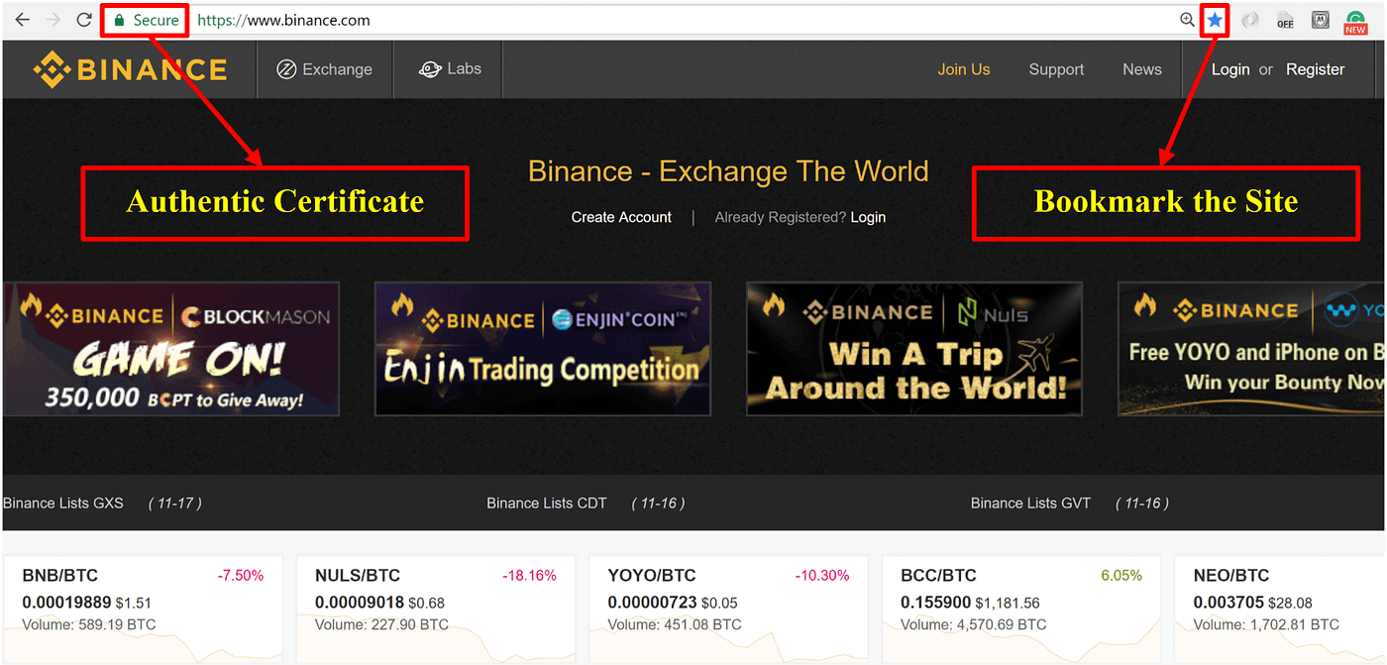Click the Enjin Trading Competition banner

(543, 349)
